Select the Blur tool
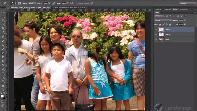 coord(3,61)
